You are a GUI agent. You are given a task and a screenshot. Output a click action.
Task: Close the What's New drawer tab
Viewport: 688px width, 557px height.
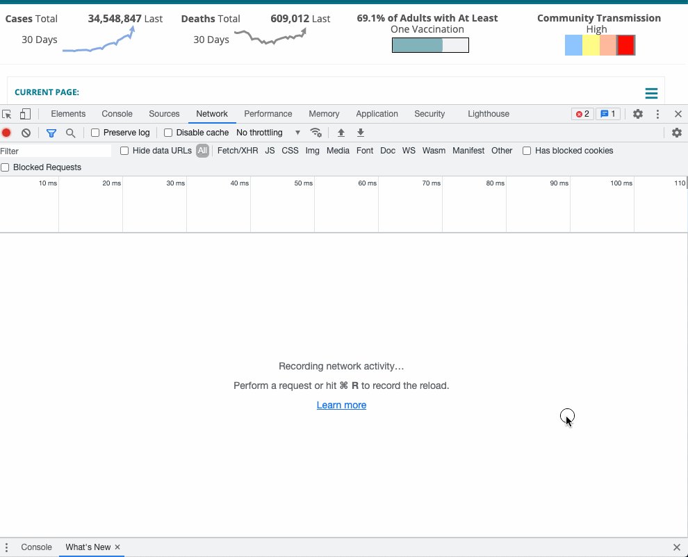117,547
